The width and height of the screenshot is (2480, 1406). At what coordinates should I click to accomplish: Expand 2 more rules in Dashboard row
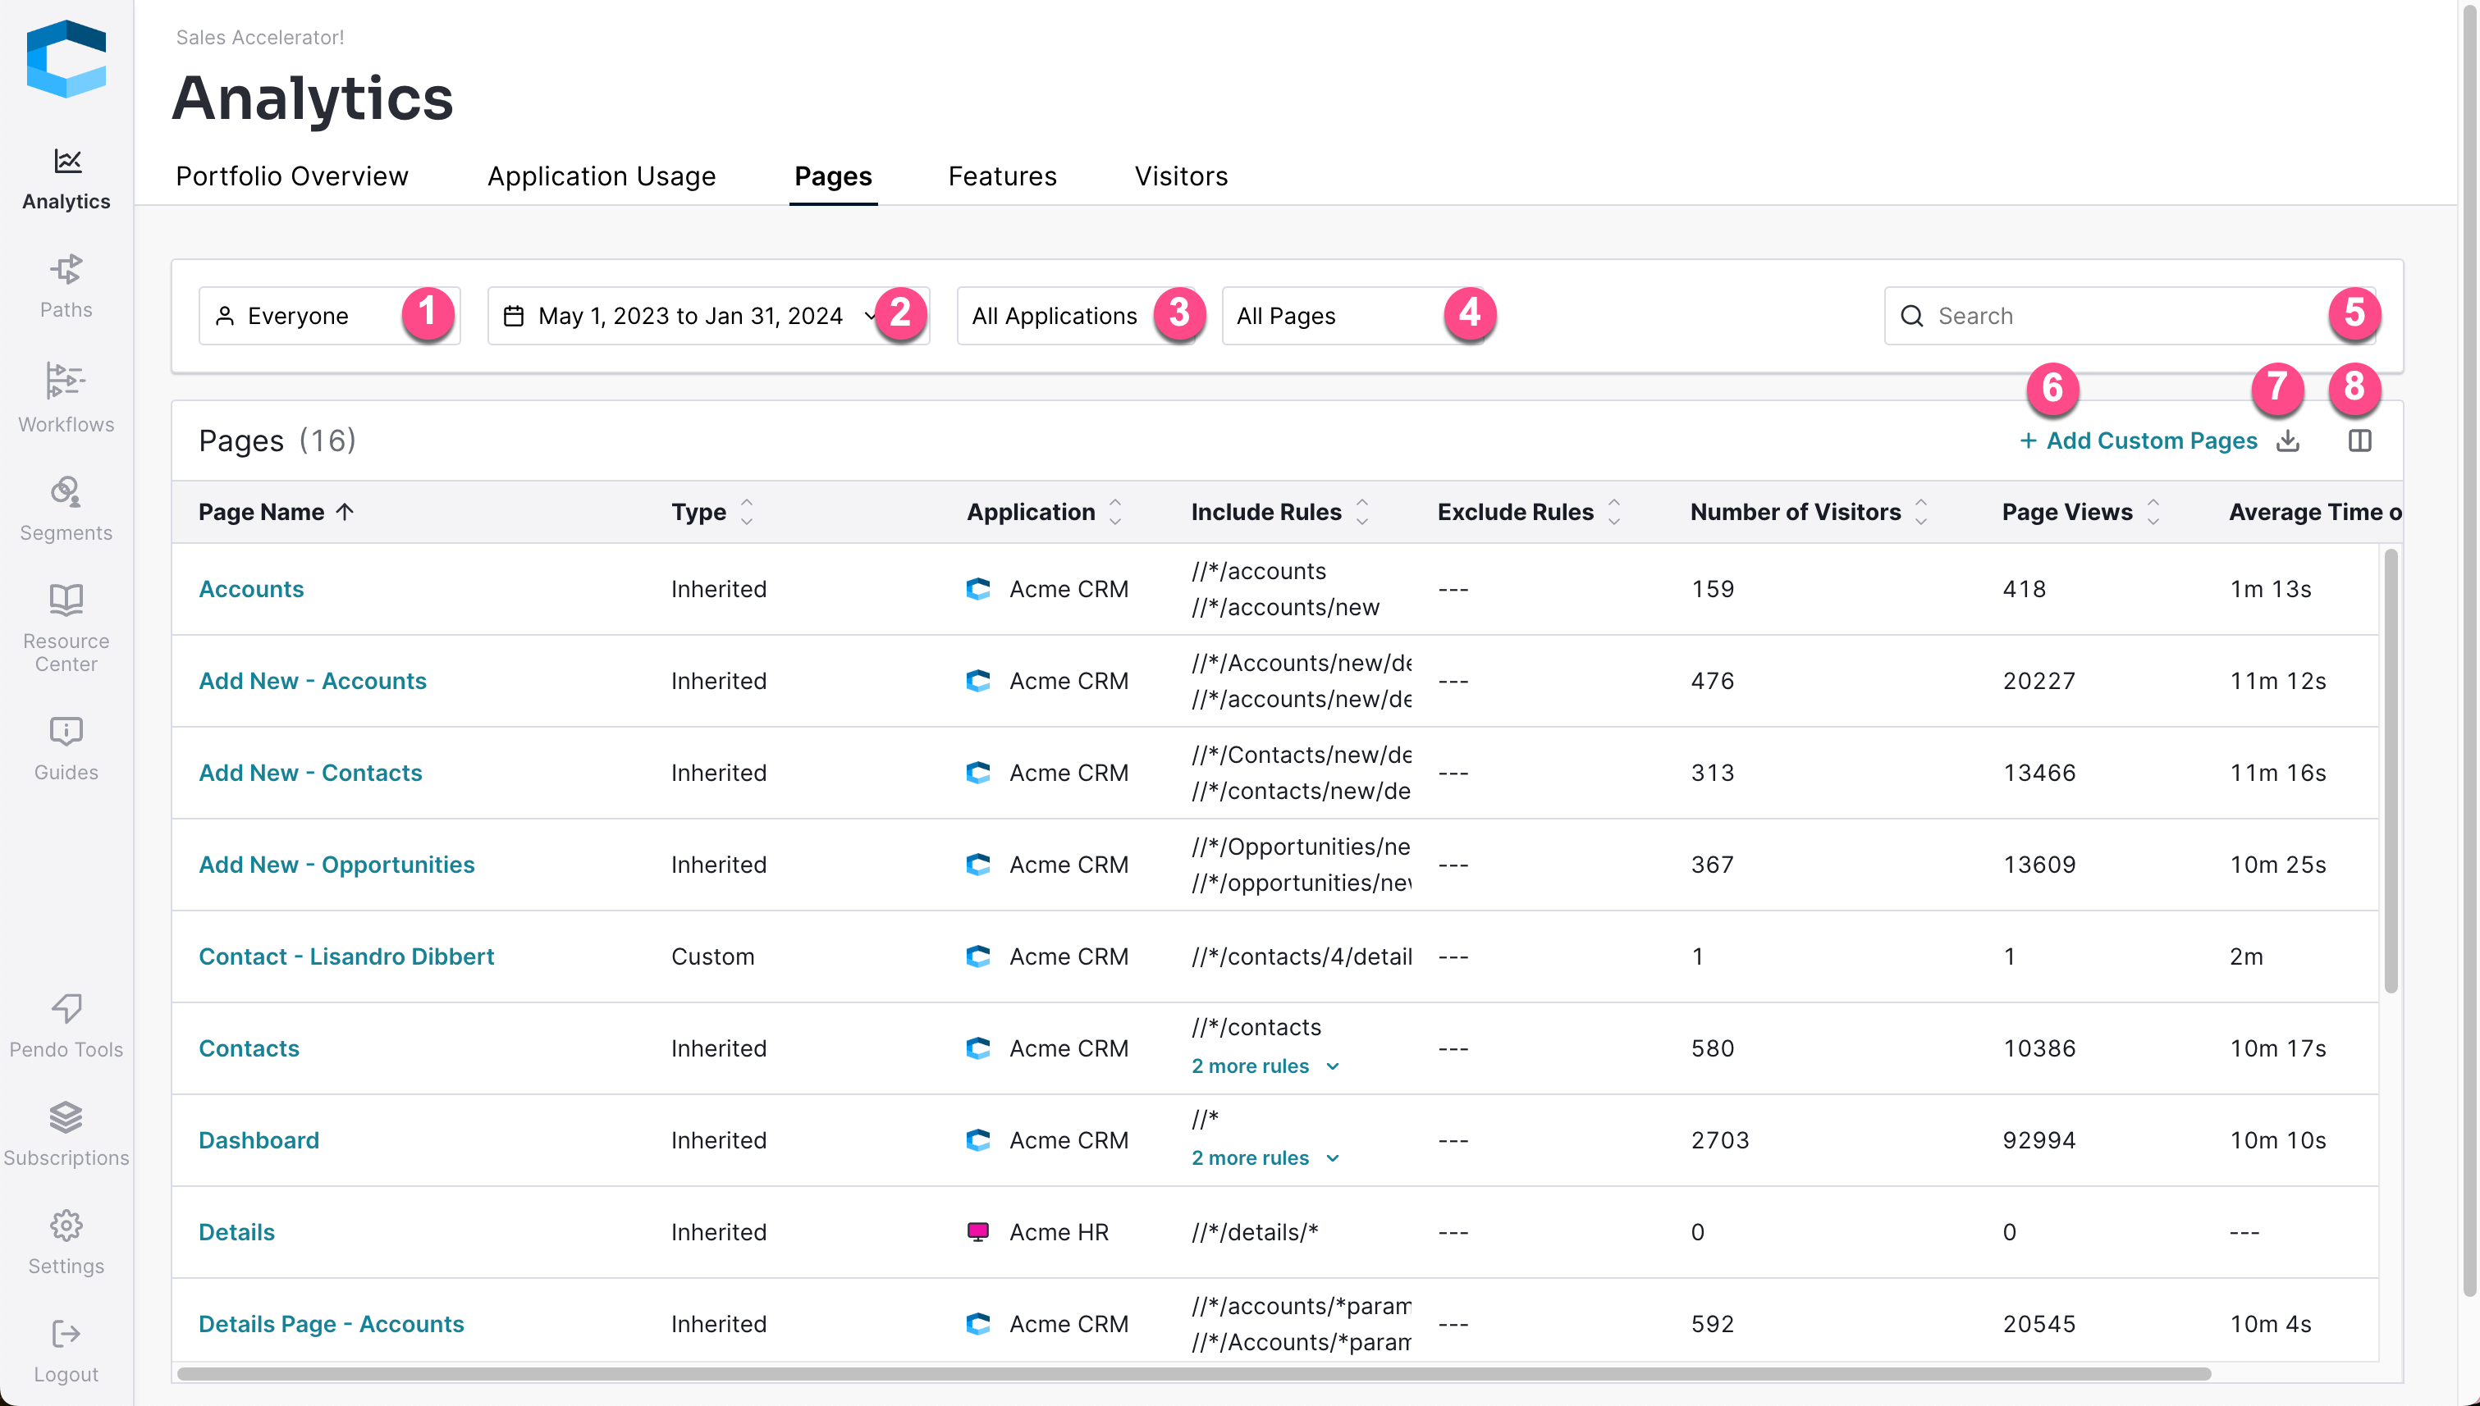pyautogui.click(x=1265, y=1157)
